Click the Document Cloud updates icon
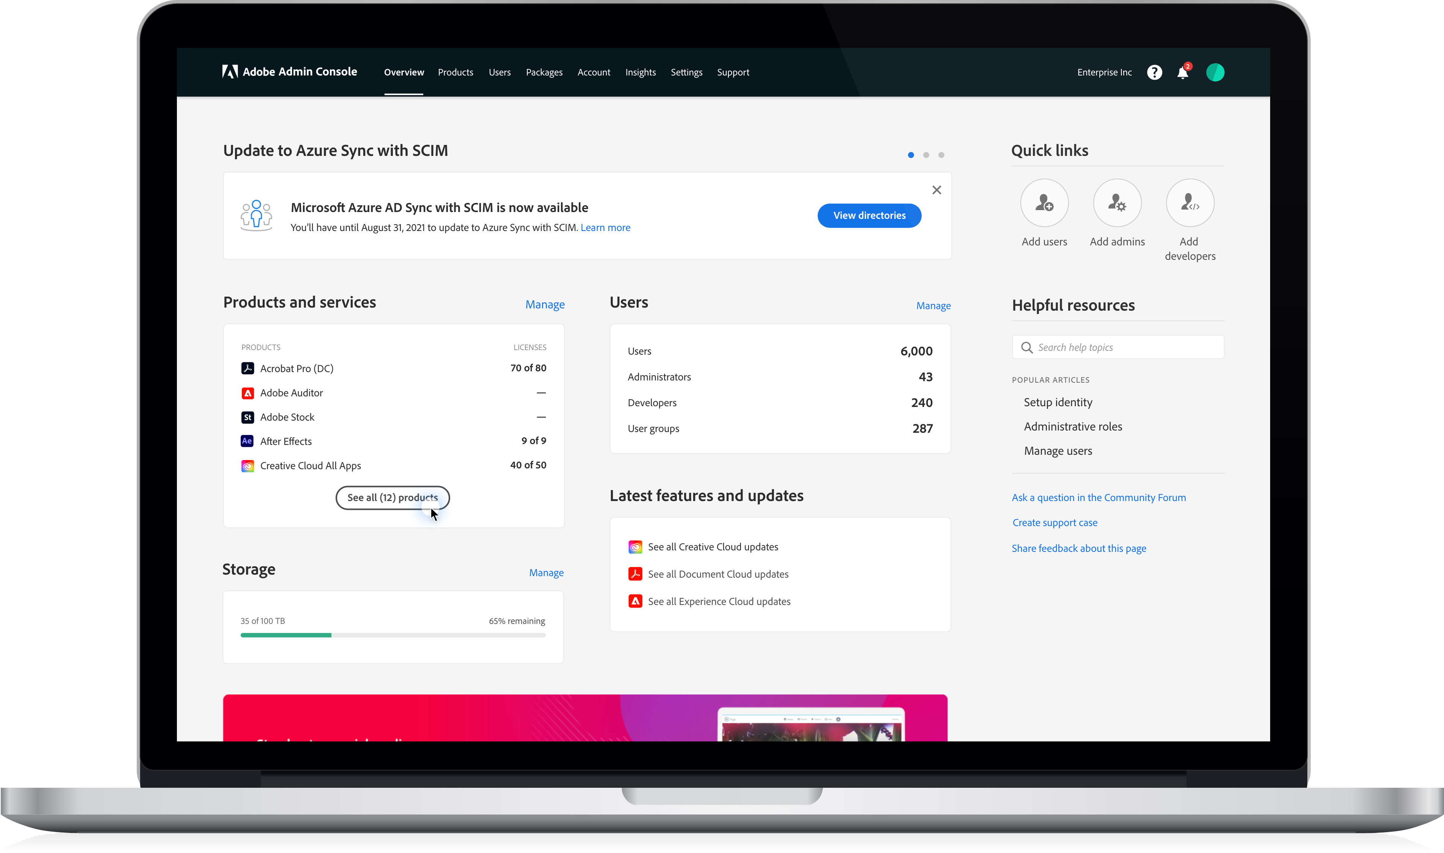1444x853 pixels. pyautogui.click(x=635, y=574)
